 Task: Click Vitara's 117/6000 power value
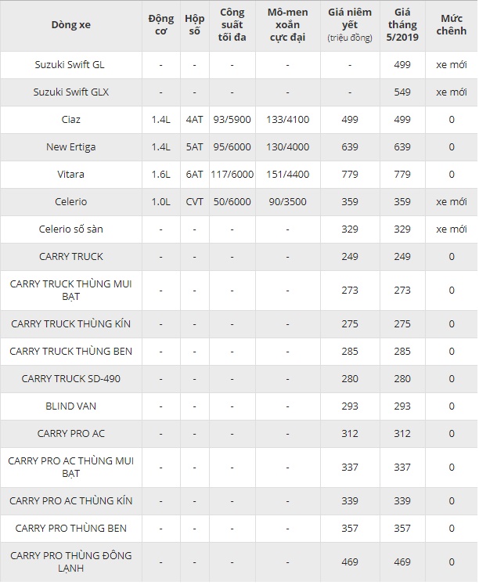[x=232, y=175]
